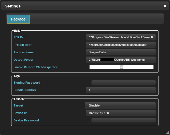The image size is (170, 135).
Task: Click the 'Signing Password' label
Action: pyautogui.click(x=27, y=83)
